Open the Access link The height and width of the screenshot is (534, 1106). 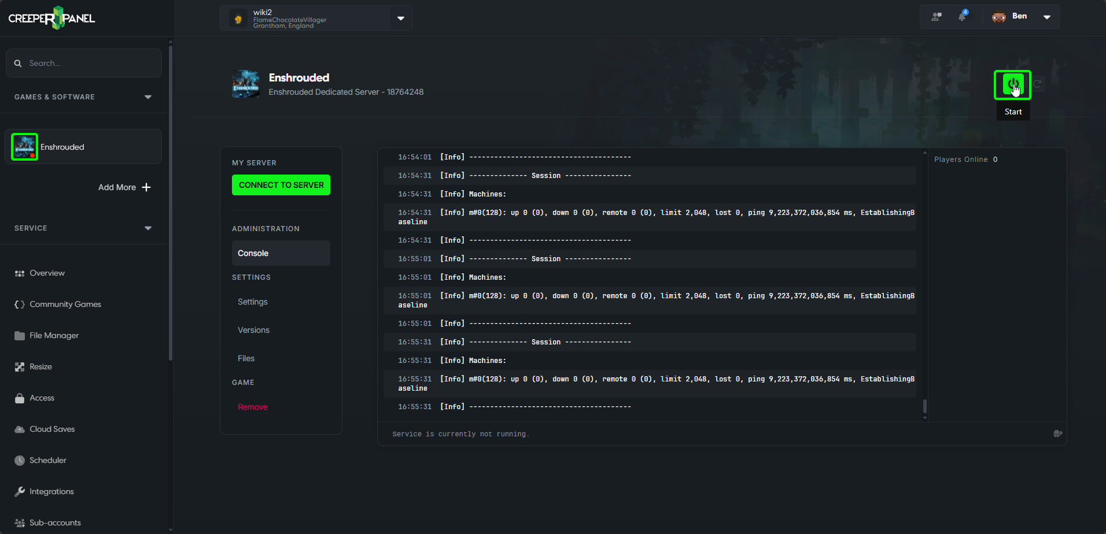click(42, 398)
